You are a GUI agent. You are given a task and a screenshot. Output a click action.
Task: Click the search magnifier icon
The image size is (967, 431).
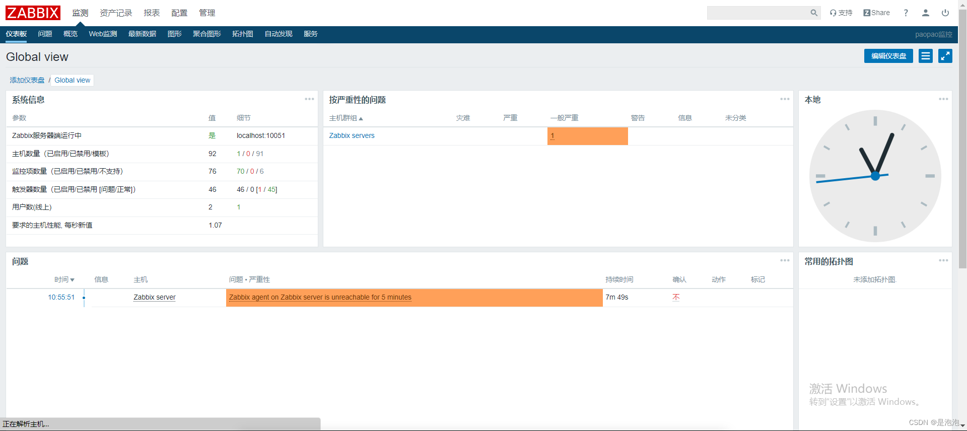pyautogui.click(x=814, y=13)
